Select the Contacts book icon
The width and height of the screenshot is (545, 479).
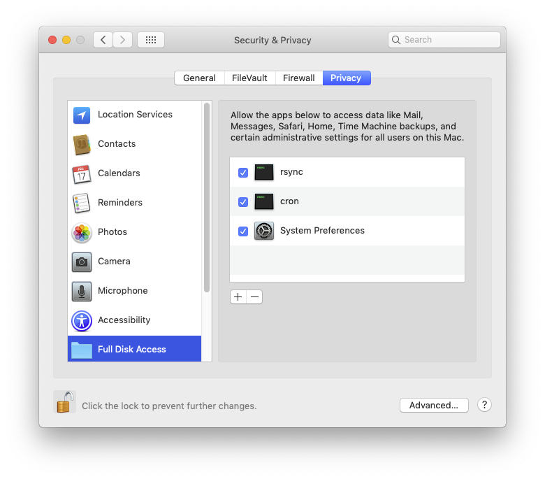coord(82,144)
